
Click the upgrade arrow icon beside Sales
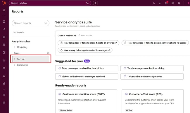(48, 53)
